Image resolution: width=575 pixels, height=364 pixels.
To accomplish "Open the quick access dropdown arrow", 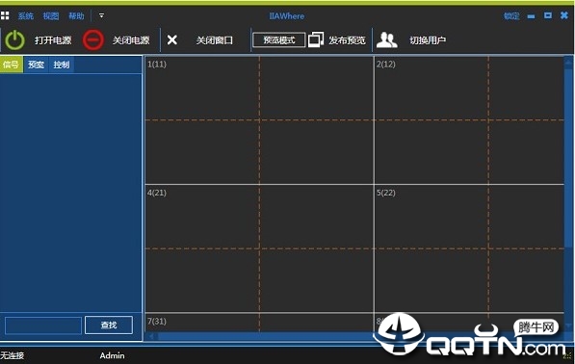I will (101, 15).
